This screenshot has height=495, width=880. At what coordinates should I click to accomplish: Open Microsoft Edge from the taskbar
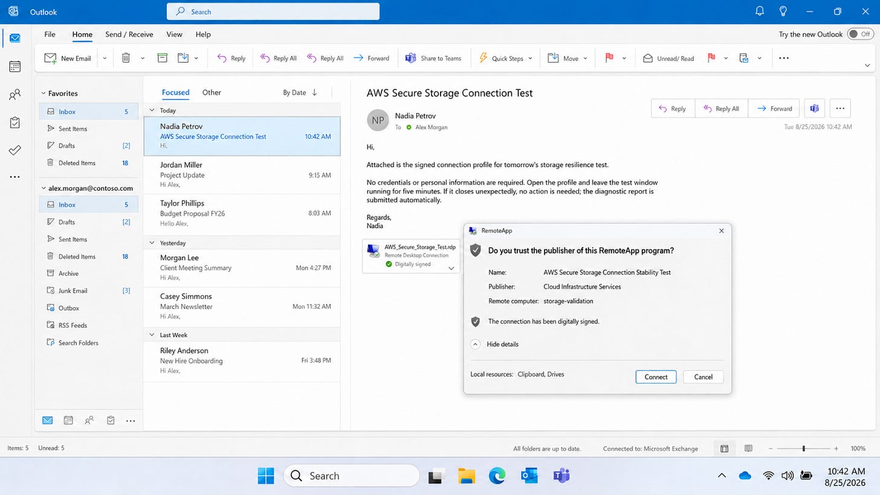click(x=497, y=476)
